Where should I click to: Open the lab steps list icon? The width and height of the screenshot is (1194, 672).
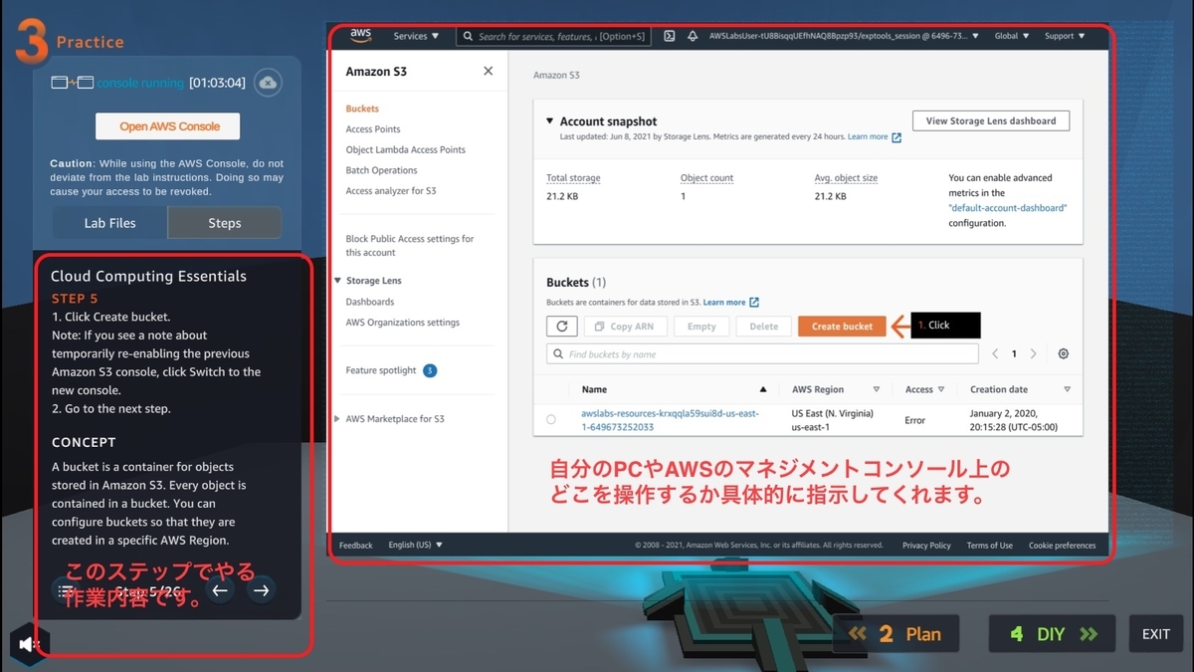[x=67, y=590]
